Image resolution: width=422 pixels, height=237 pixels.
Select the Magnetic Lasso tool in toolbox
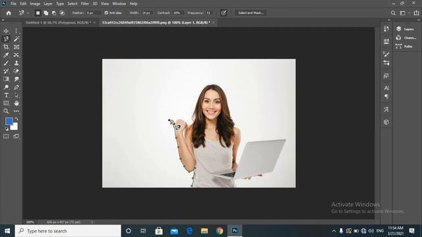pyautogui.click(x=6, y=39)
